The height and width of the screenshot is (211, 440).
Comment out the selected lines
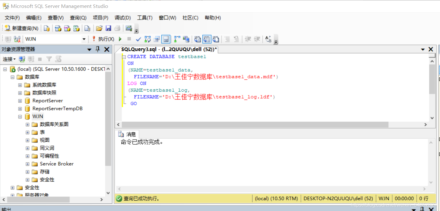227,39
